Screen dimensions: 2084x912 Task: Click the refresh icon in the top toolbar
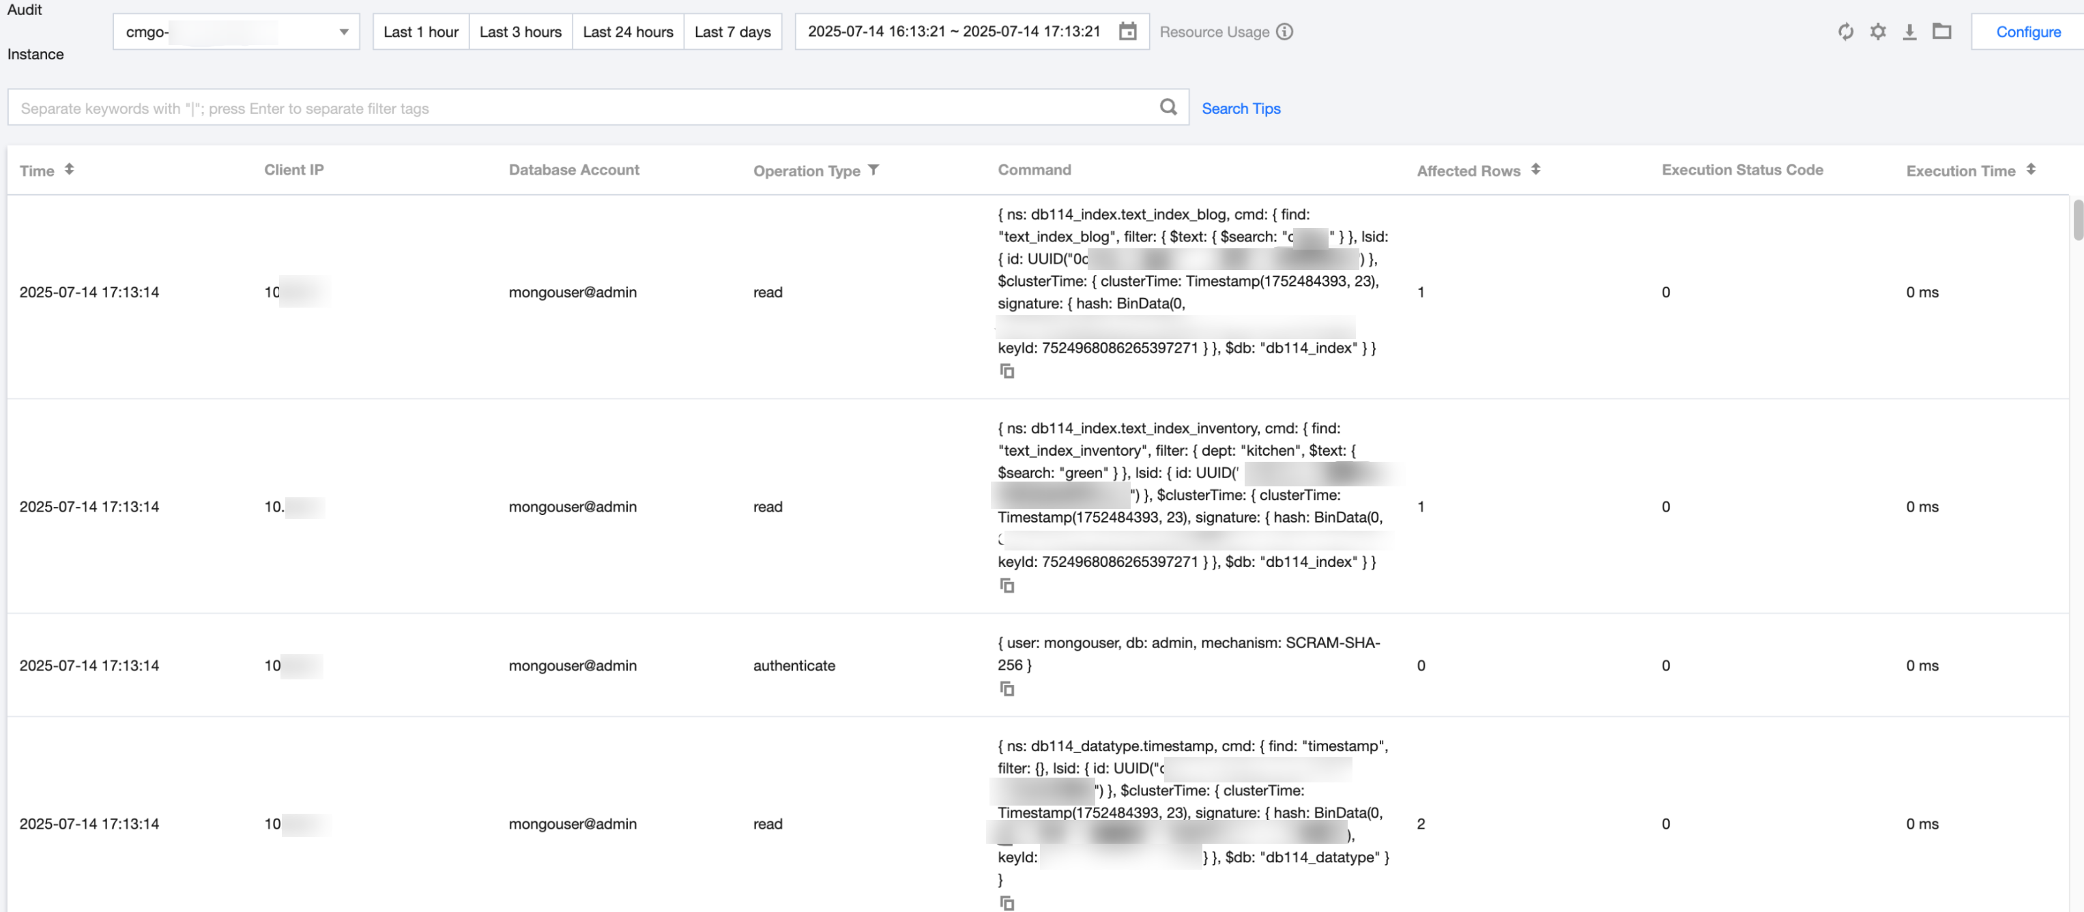pos(1845,31)
